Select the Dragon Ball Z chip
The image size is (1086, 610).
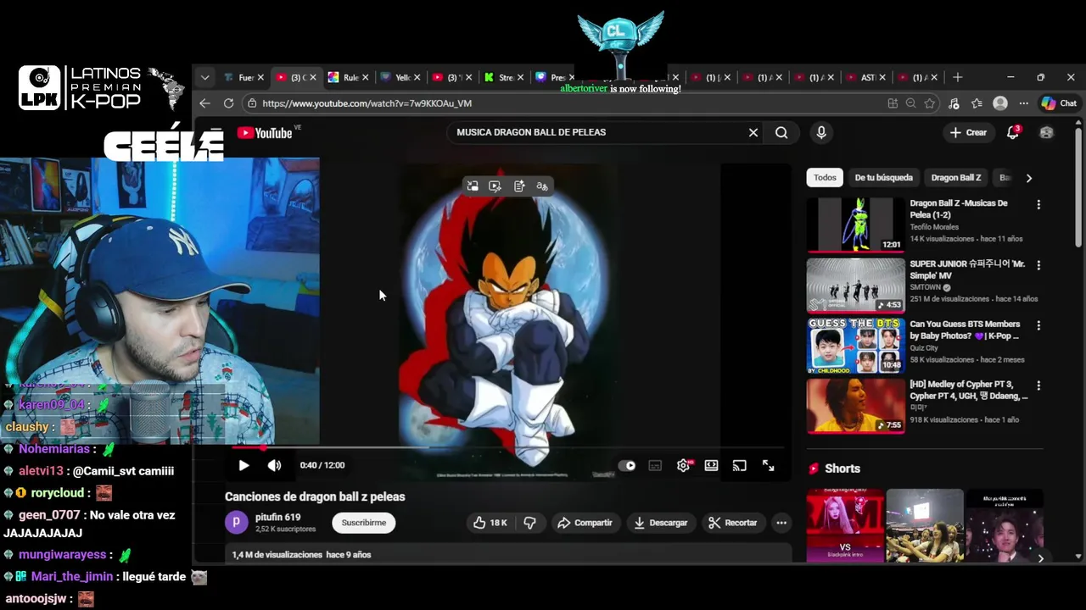click(x=956, y=178)
